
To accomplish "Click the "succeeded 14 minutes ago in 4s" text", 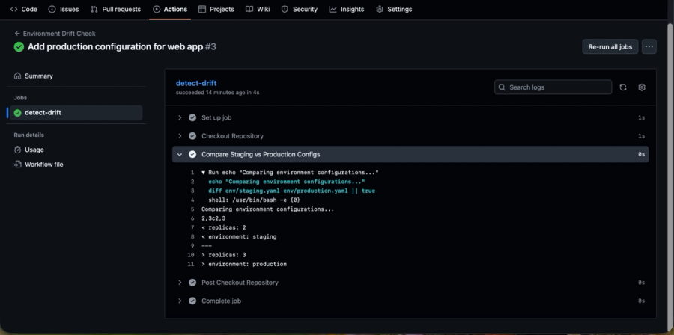I will click(x=217, y=93).
